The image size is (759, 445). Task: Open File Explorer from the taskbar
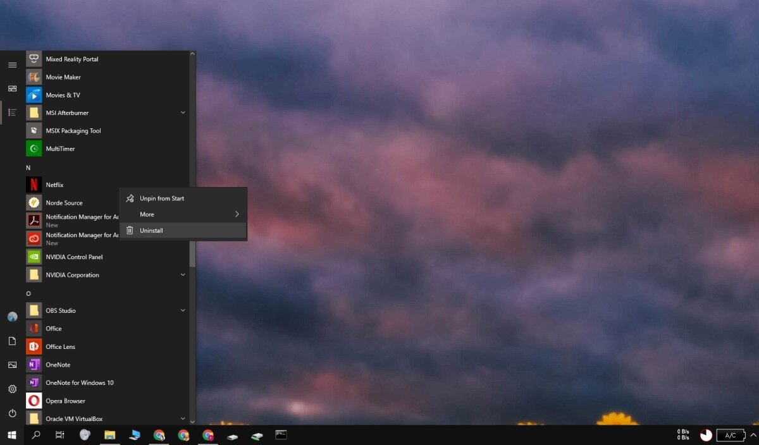click(x=110, y=435)
